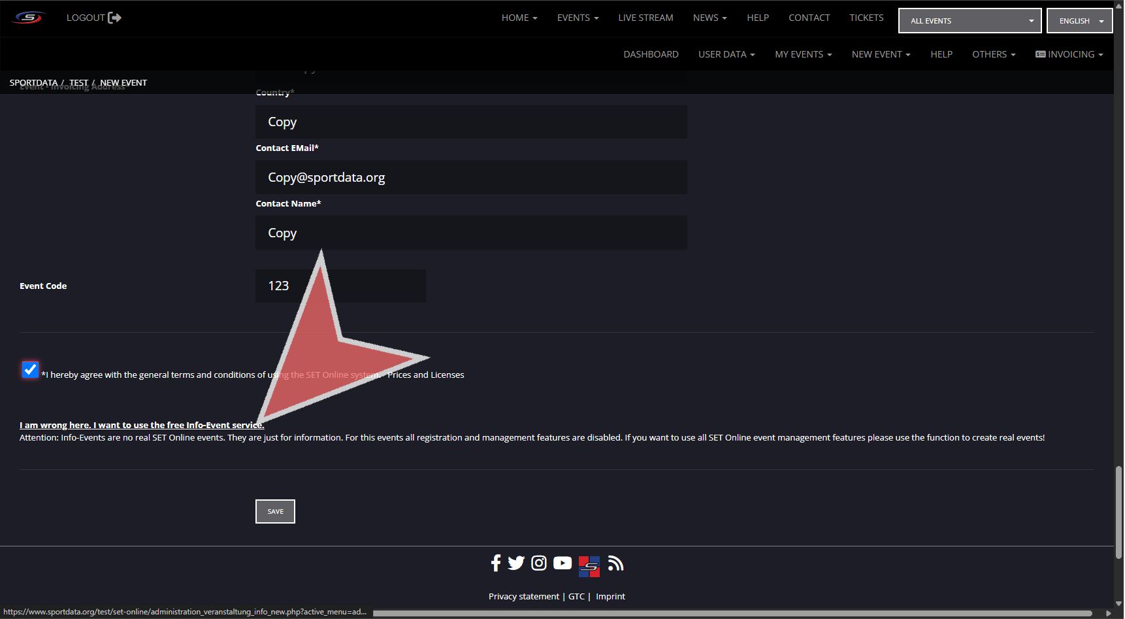Open the Invoicing menu

click(x=1069, y=54)
